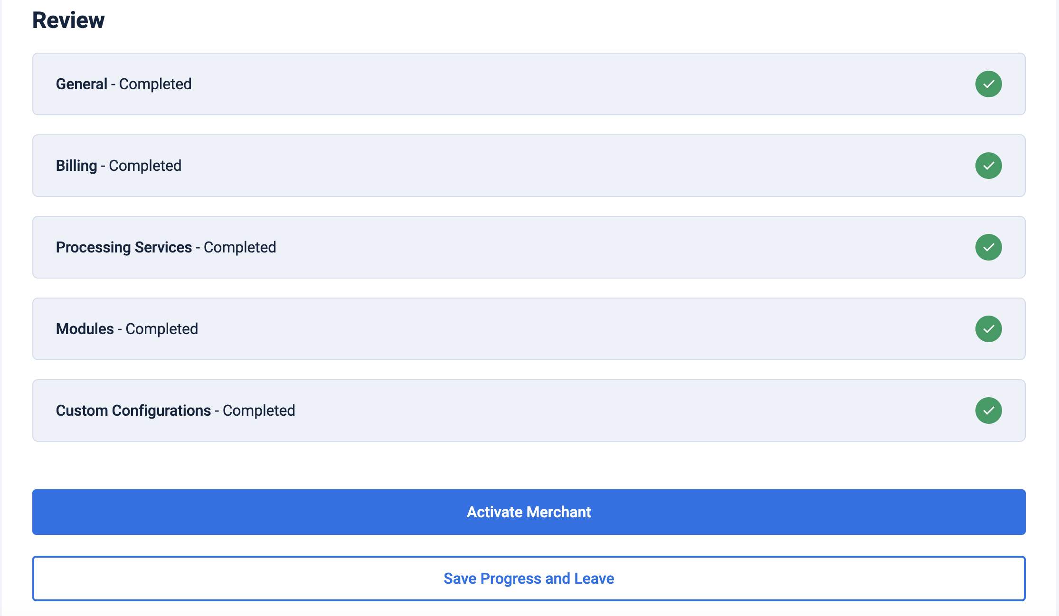Select the bold Billing label text
This screenshot has height=616, width=1059.
[76, 166]
